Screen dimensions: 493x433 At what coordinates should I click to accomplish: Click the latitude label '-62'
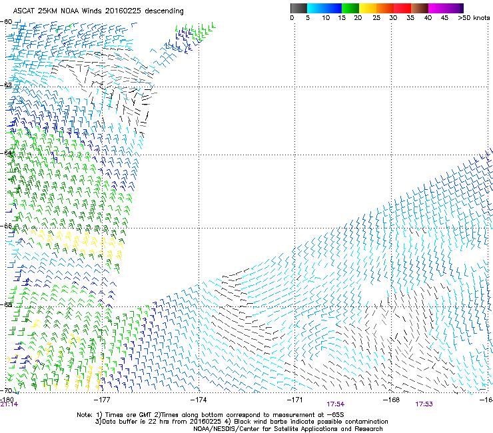tap(6, 85)
